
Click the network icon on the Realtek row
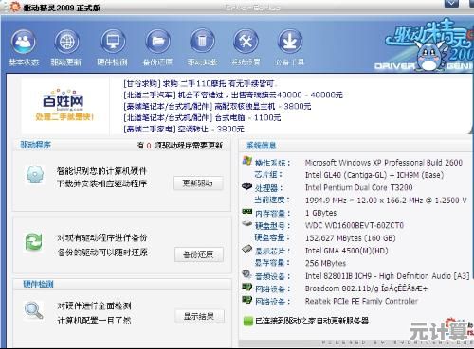(x=246, y=300)
